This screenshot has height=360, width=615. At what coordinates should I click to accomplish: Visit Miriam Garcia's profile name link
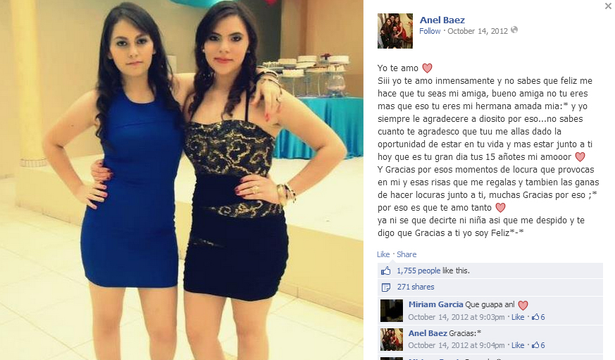(x=436, y=304)
